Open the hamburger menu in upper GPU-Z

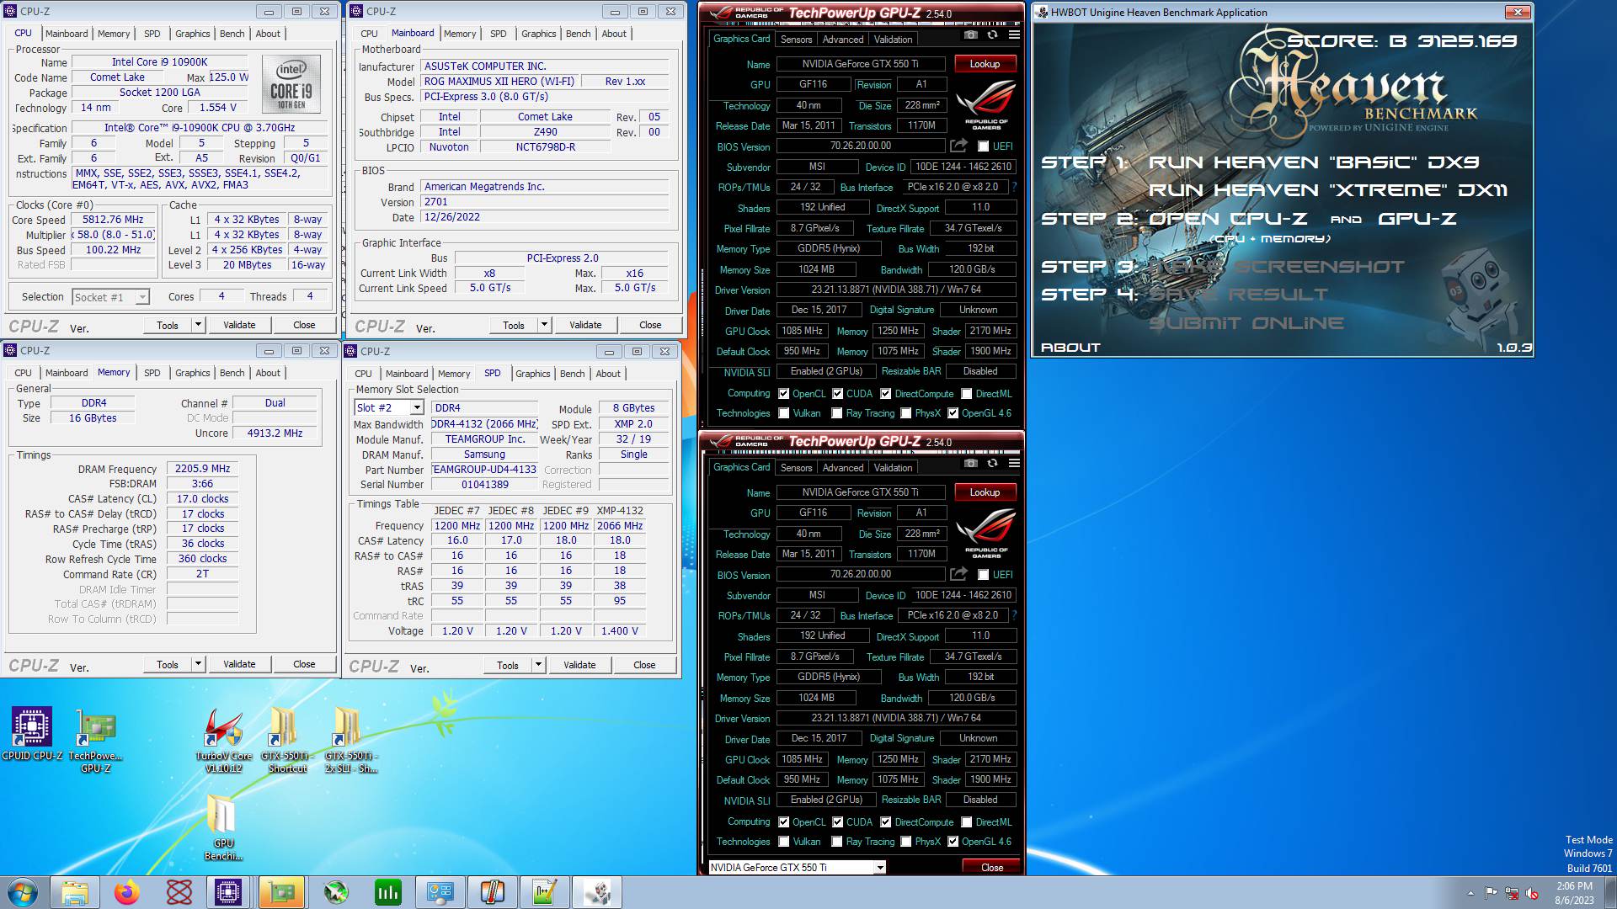[x=1014, y=35]
